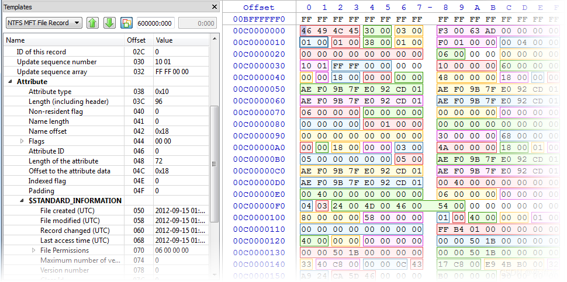Click 4A 00 00 00 bytes in row 00C00000A0
The height and width of the screenshot is (282, 567).
tap(466, 147)
